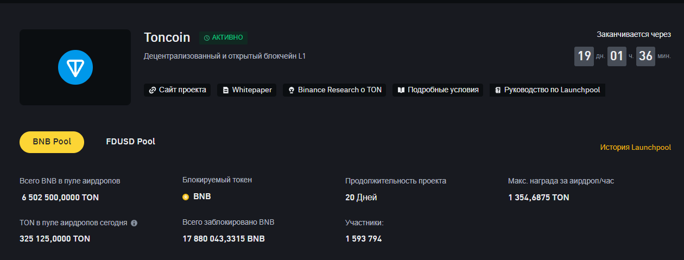Click the 17 880 043,3315 BNB locked value
Viewport: 684px width, 260px height.
click(x=224, y=238)
